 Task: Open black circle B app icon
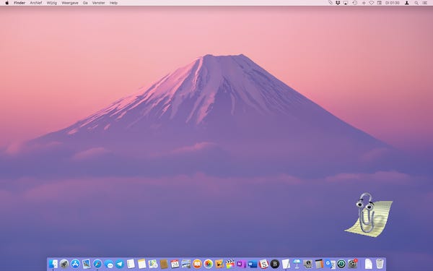[x=275, y=264]
